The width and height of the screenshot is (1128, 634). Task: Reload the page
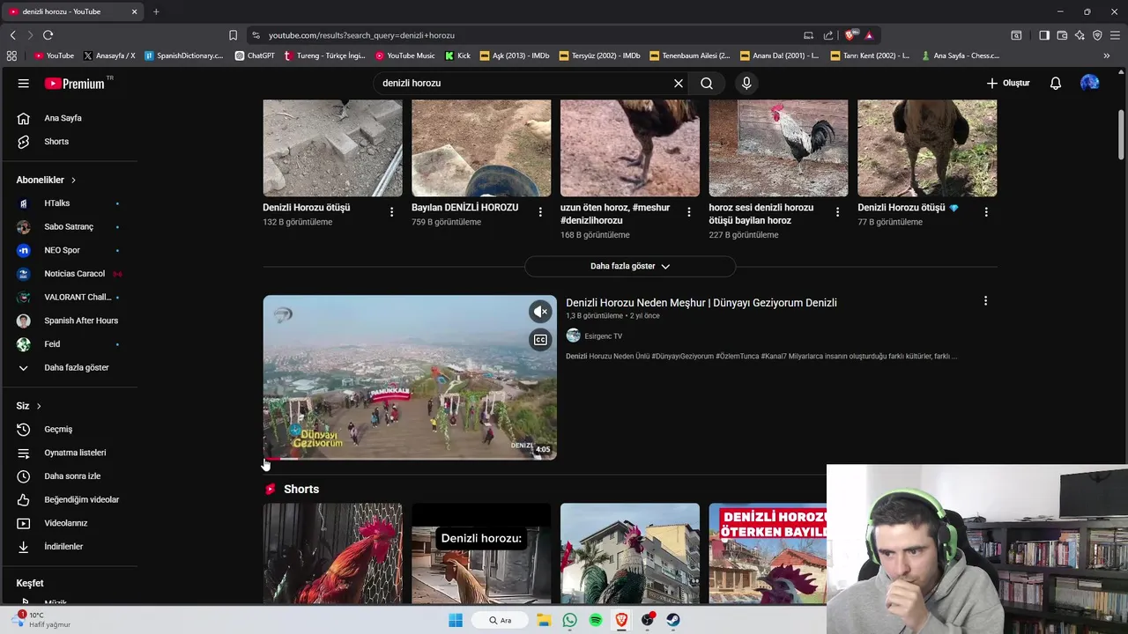point(48,35)
